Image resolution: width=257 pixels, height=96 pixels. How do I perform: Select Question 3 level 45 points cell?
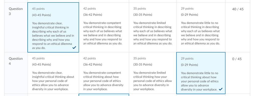coord(53,27)
